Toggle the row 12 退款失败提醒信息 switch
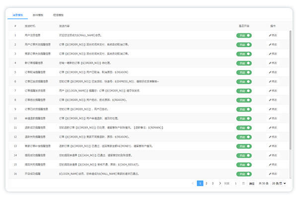This screenshot has width=298, height=199. pyautogui.click(x=244, y=137)
